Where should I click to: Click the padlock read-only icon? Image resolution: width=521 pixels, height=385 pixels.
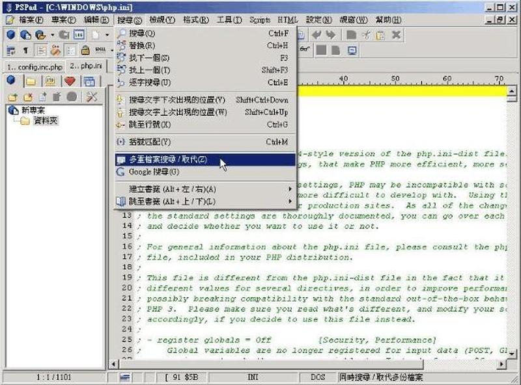click(85, 51)
